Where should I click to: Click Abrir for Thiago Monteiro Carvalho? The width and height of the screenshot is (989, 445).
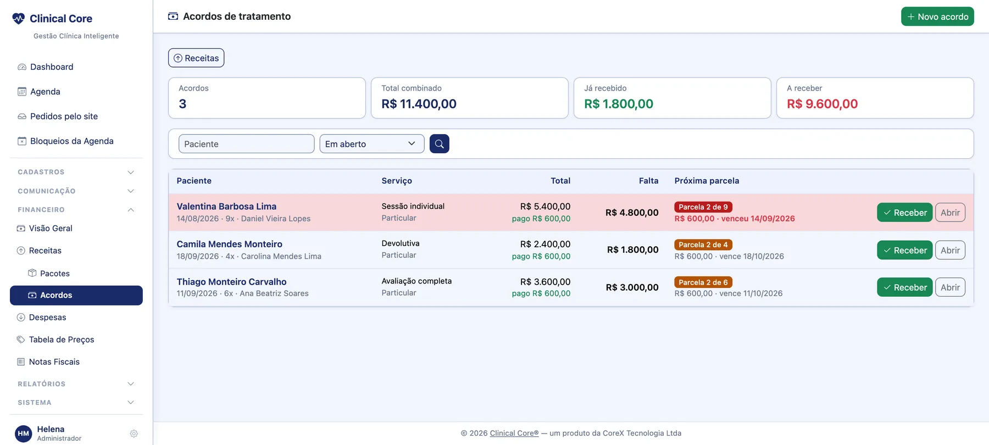pos(950,287)
